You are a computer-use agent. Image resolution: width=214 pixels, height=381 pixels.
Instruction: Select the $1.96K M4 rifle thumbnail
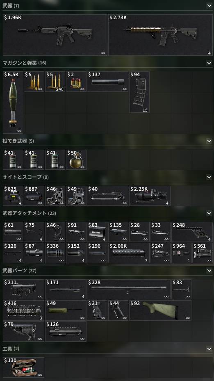(x=55, y=35)
